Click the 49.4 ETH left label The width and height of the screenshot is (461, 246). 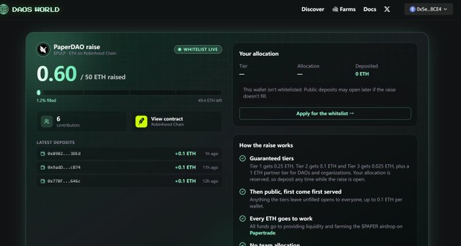(210, 101)
